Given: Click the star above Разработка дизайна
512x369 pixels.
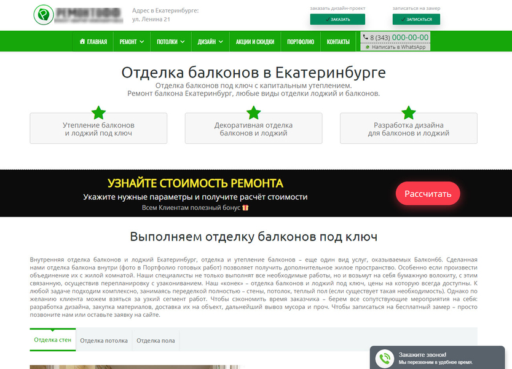Looking at the screenshot, I should (x=409, y=113).
